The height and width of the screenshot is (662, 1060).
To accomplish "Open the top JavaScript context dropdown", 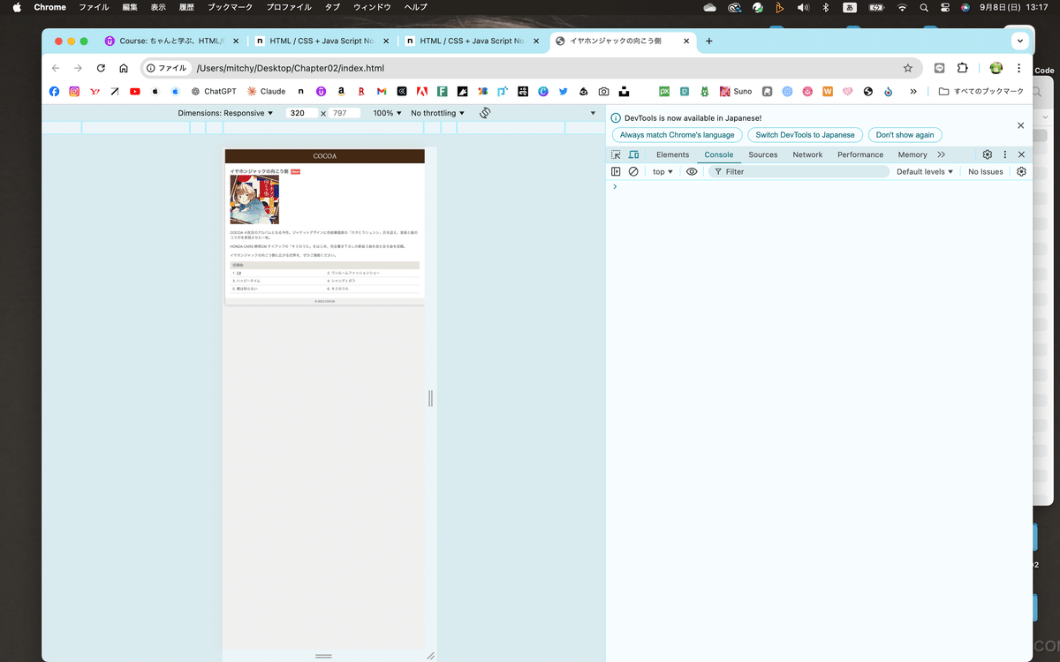I will tap(662, 171).
